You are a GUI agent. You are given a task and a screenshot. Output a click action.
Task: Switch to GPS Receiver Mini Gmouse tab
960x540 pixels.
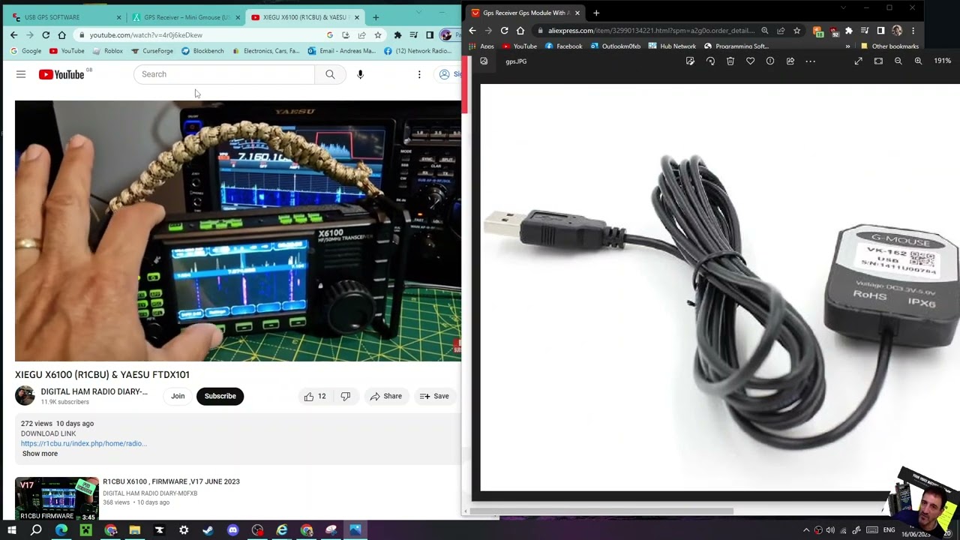[184, 17]
